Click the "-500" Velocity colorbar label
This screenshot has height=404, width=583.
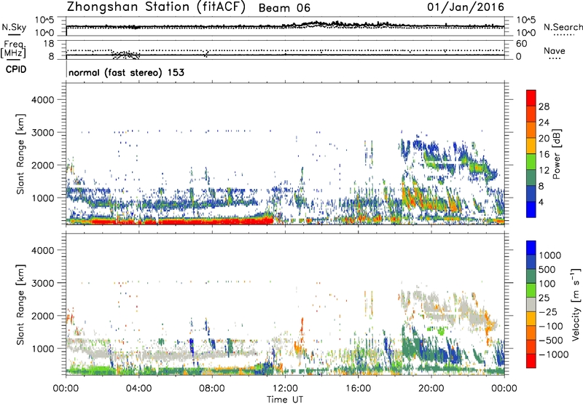click(x=551, y=341)
